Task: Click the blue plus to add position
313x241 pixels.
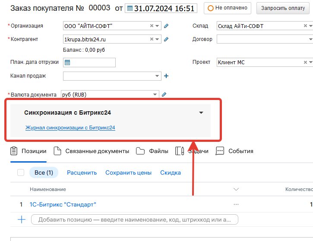Action: 21,219
